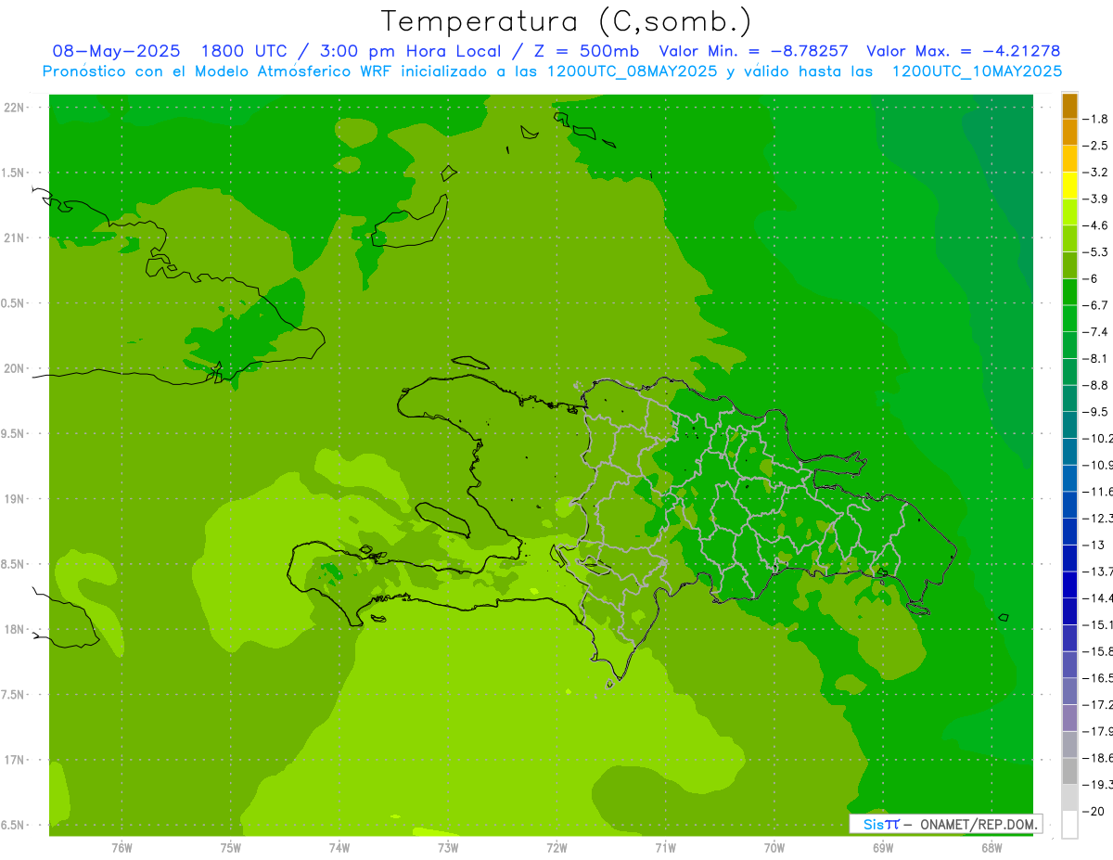Screen dimensions: 1113x860
Task: Click the "1200UTC_08MAY2025" initialization time
Action: click(x=632, y=71)
